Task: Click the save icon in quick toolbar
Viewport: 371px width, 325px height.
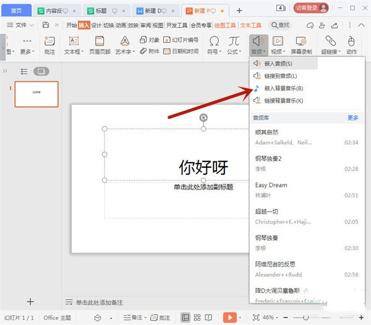Action: (x=46, y=25)
